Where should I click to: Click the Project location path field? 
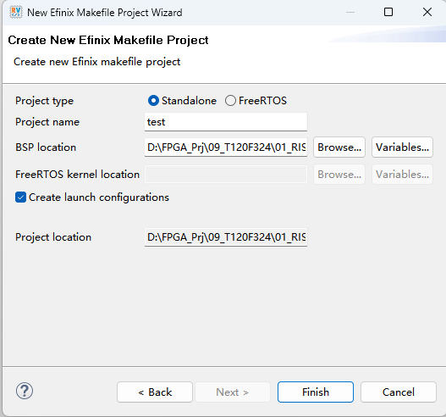point(226,237)
